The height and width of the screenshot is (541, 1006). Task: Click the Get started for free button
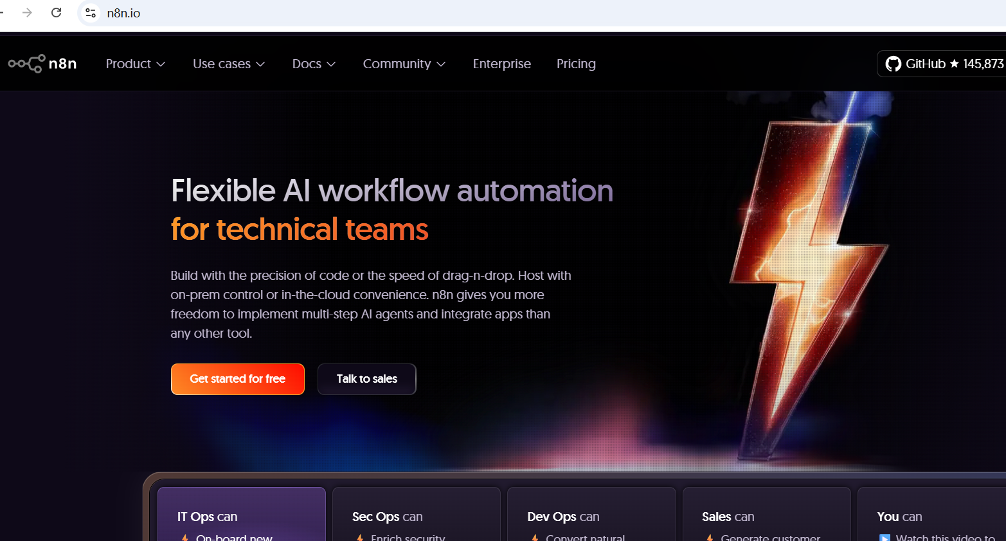(237, 379)
